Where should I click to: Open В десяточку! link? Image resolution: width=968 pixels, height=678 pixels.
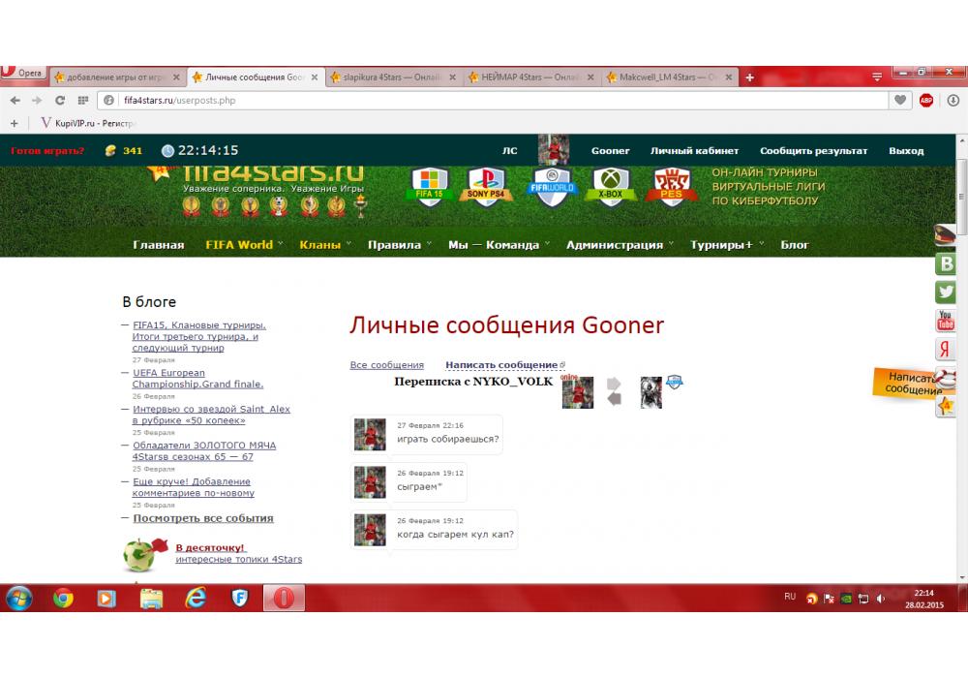210,547
